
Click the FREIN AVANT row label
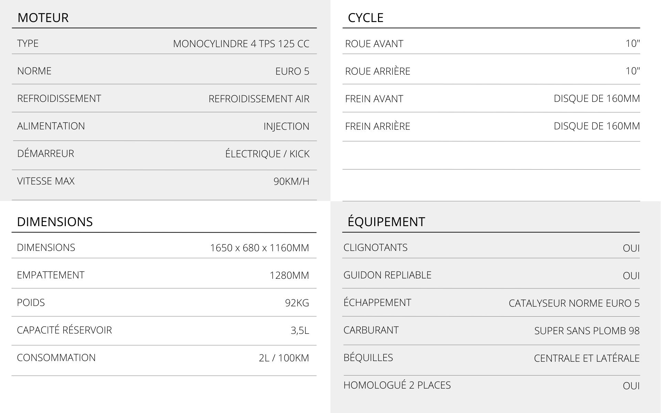[x=374, y=99]
